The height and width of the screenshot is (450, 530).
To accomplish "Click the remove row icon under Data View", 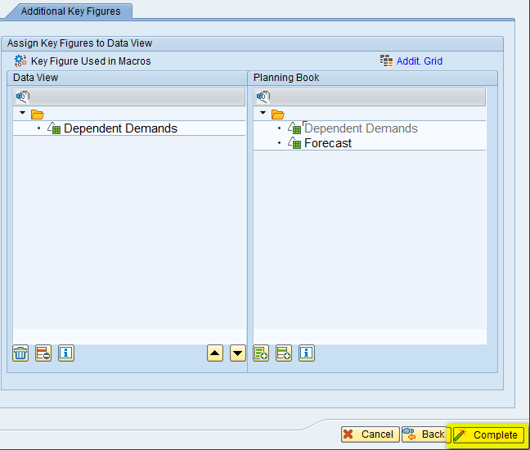I will tap(43, 353).
